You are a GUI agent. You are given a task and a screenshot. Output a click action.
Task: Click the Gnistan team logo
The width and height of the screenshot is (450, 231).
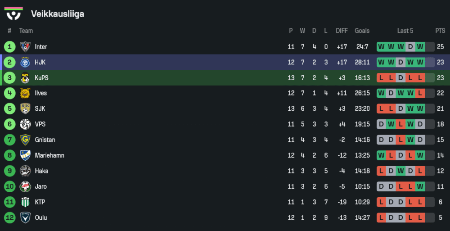click(x=25, y=140)
